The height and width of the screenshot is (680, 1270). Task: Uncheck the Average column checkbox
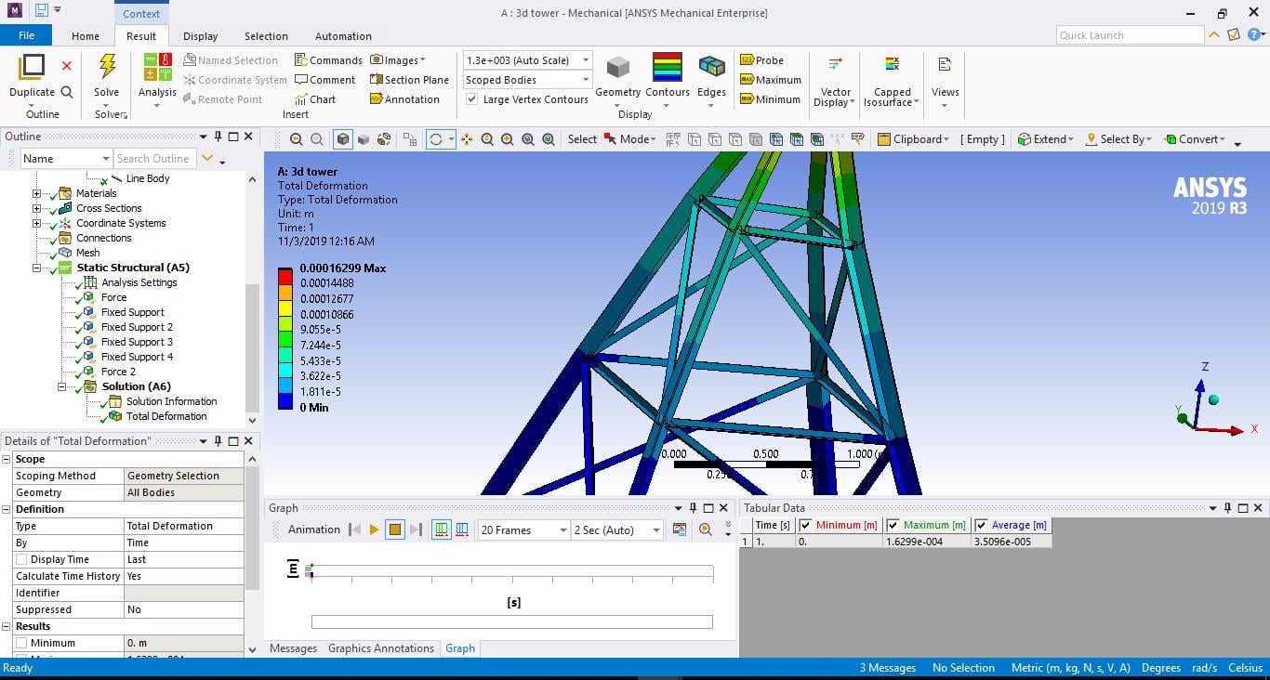point(981,525)
